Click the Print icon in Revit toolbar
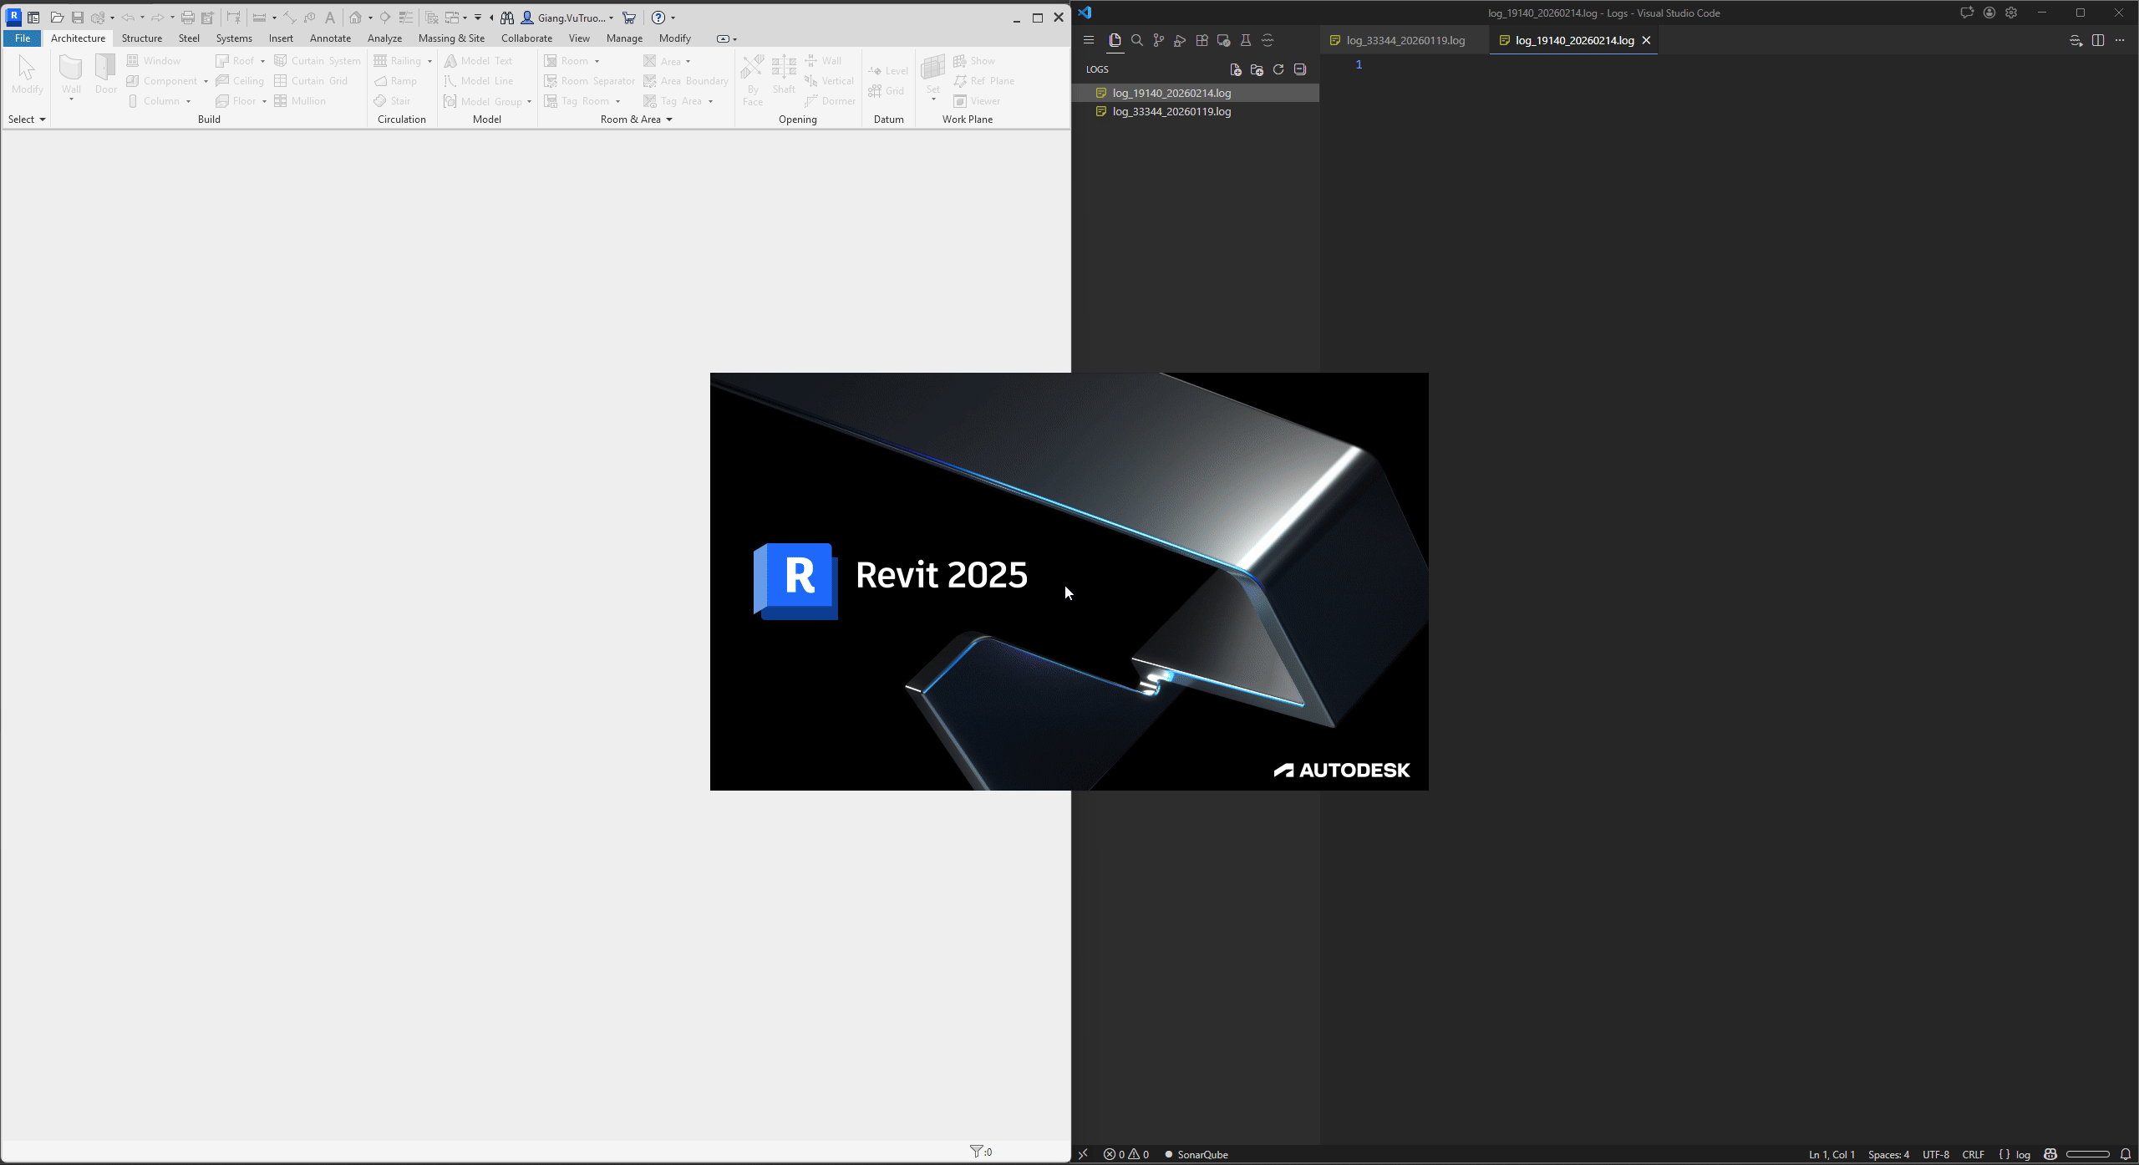2139x1165 pixels. pos(187,18)
